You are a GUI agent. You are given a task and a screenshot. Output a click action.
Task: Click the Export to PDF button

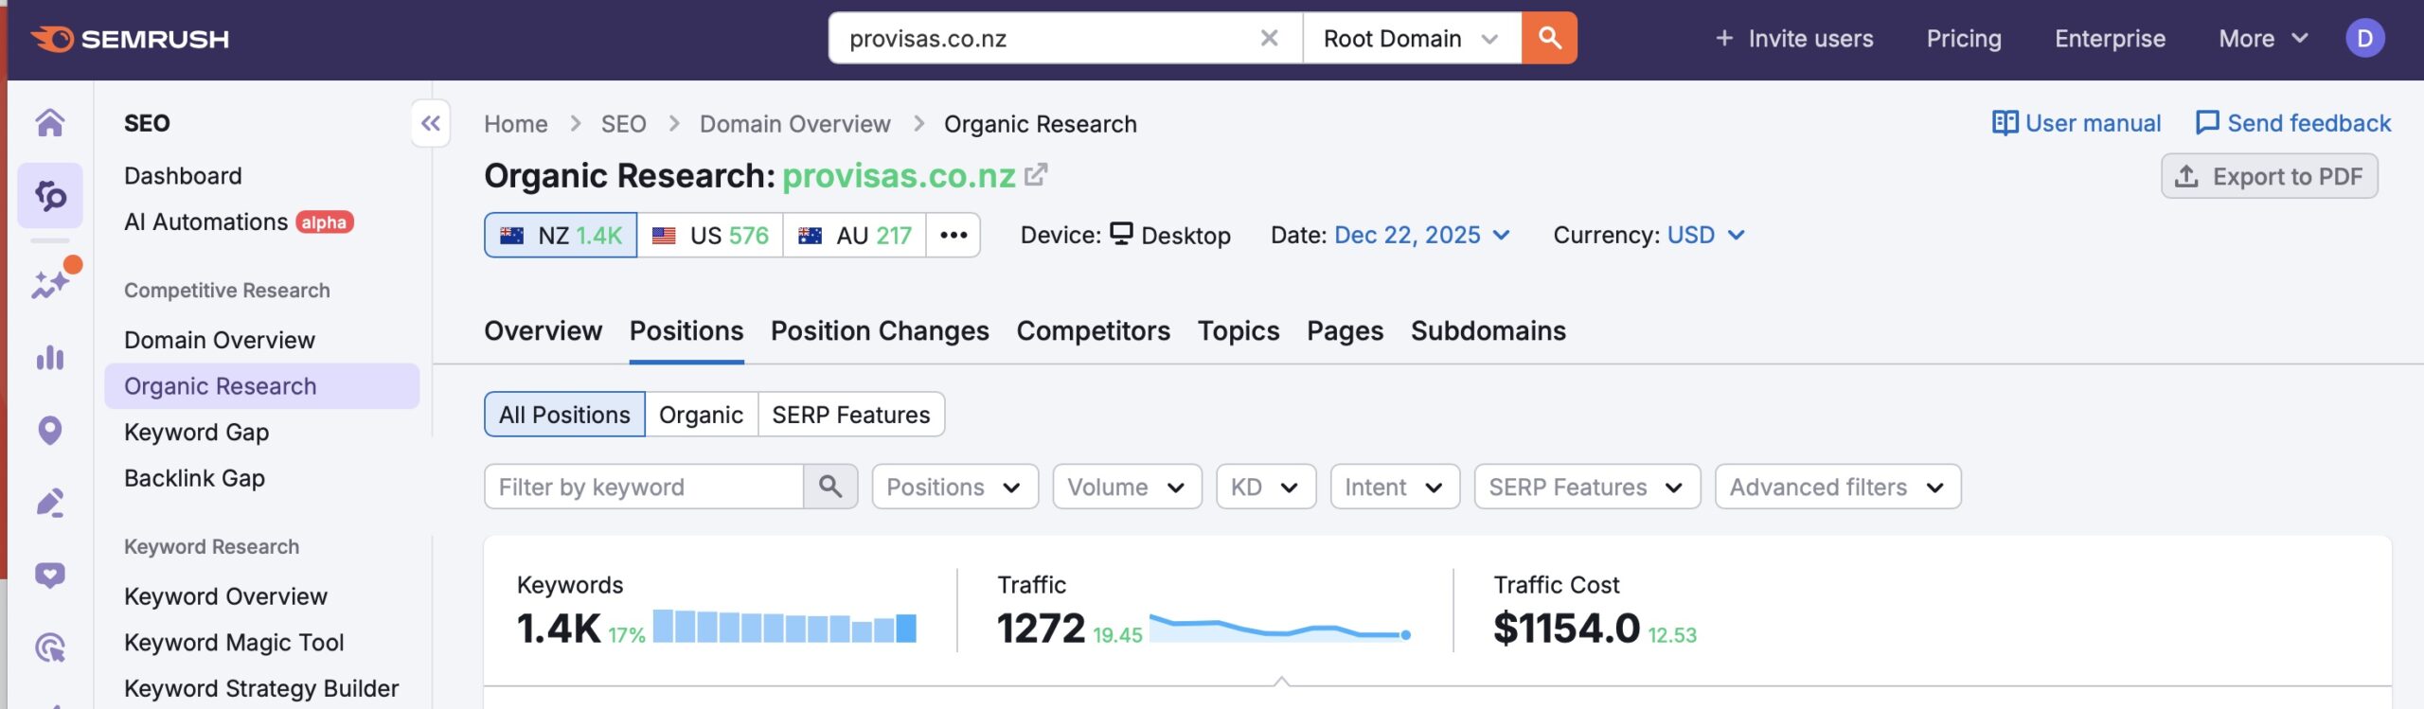click(2269, 176)
